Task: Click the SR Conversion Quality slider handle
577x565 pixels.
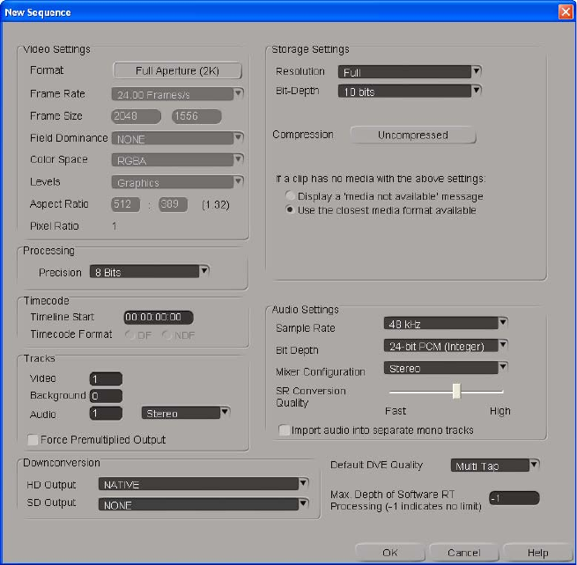Action: click(456, 391)
